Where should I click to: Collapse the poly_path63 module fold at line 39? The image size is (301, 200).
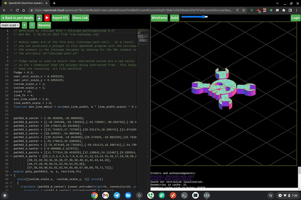coord(11,175)
